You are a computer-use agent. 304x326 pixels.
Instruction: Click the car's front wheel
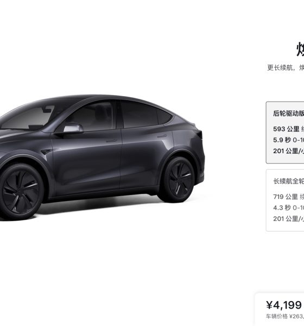coord(21,191)
